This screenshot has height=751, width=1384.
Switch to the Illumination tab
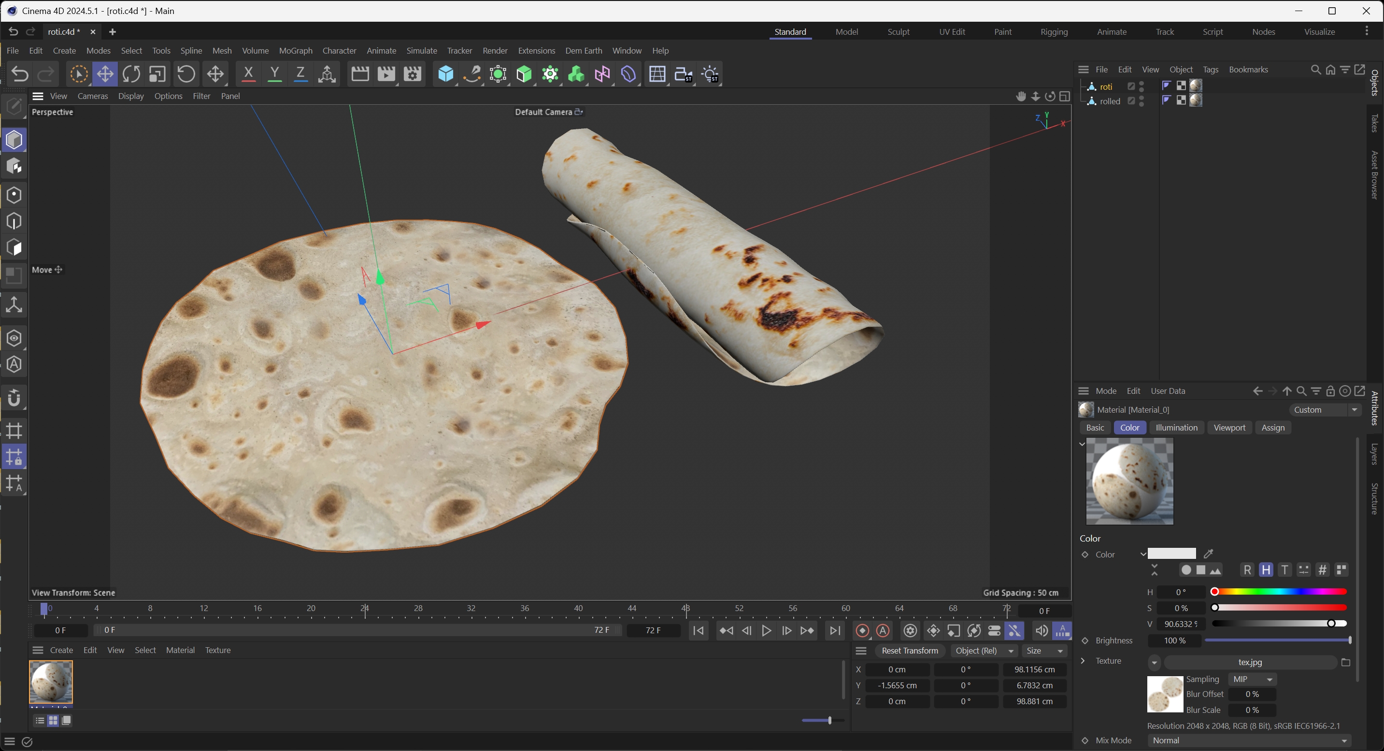[1176, 427]
